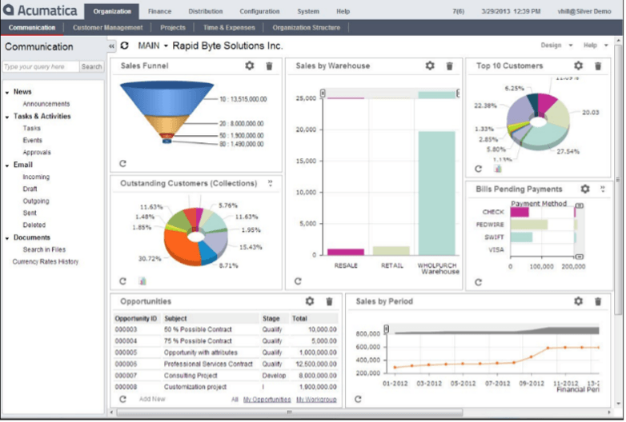Switch to Organization Structure tab

tap(307, 27)
